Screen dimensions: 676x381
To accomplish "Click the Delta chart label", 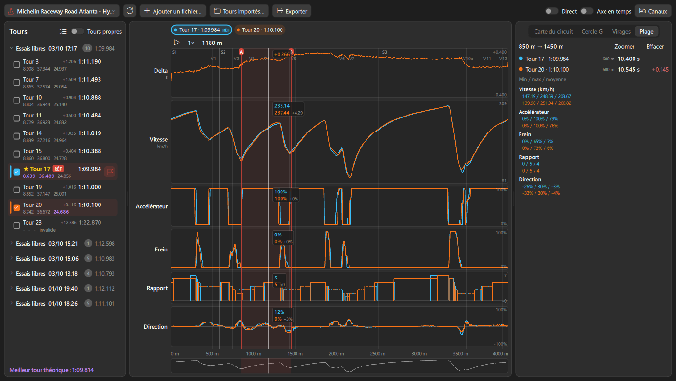I will point(161,71).
